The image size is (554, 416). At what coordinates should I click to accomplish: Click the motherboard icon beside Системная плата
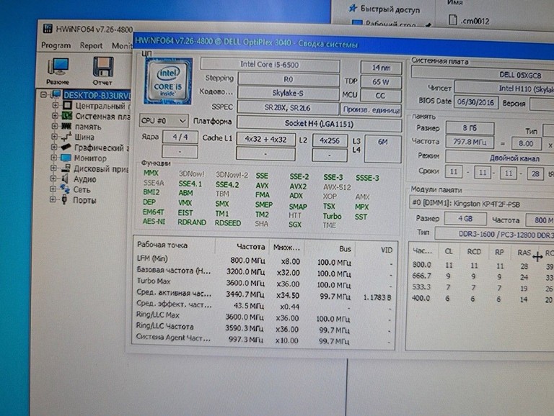pyautogui.click(x=66, y=116)
